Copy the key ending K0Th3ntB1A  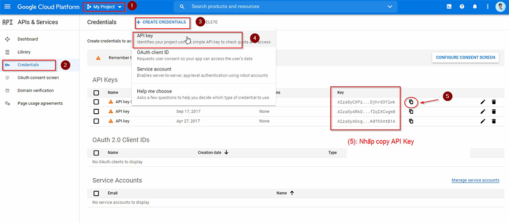[411, 121]
